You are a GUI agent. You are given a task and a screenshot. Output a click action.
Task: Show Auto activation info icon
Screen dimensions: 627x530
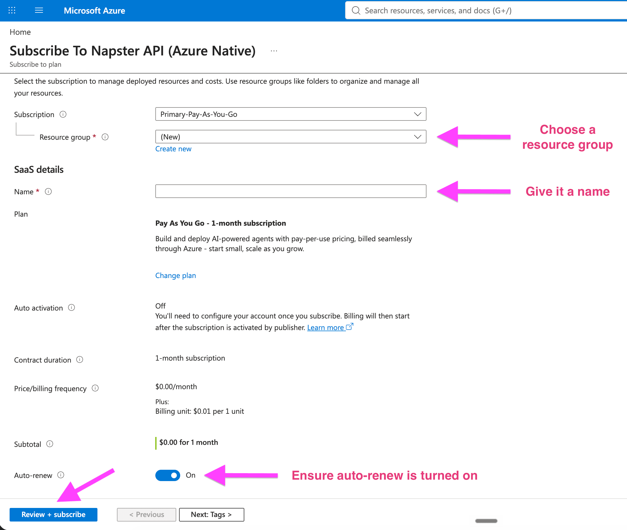pyautogui.click(x=71, y=308)
